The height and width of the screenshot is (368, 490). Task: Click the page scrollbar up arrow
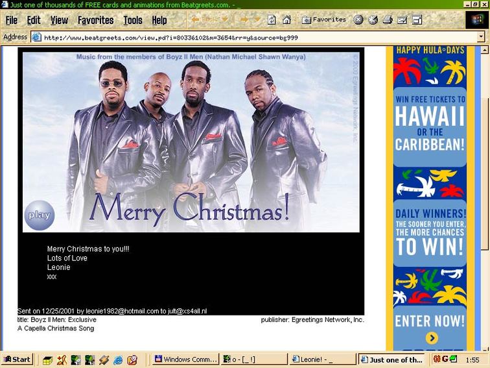tap(485, 50)
